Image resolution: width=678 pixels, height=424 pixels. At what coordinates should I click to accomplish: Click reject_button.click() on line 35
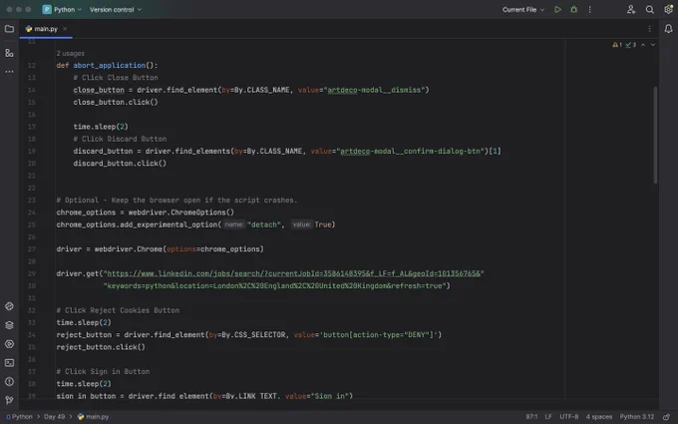(101, 347)
